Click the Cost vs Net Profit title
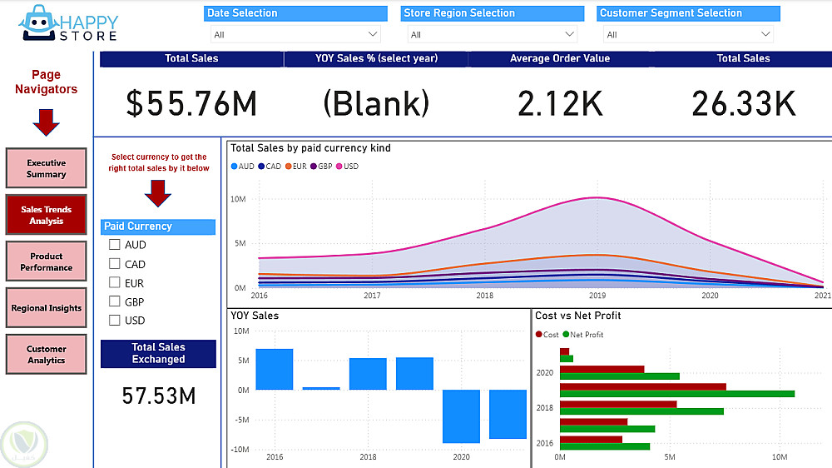 coord(578,316)
